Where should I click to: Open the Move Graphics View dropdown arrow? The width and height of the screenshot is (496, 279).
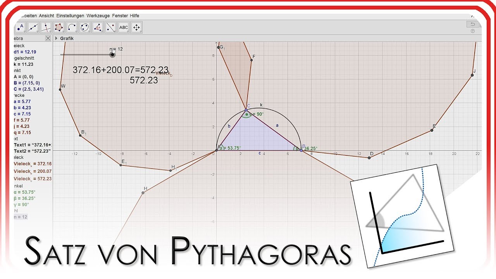click(141, 31)
